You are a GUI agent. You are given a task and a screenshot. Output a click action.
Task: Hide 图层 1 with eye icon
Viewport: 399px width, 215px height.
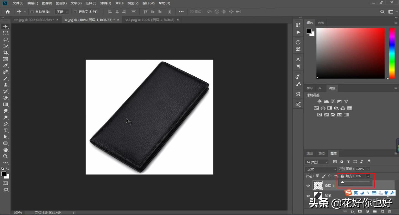(308, 186)
